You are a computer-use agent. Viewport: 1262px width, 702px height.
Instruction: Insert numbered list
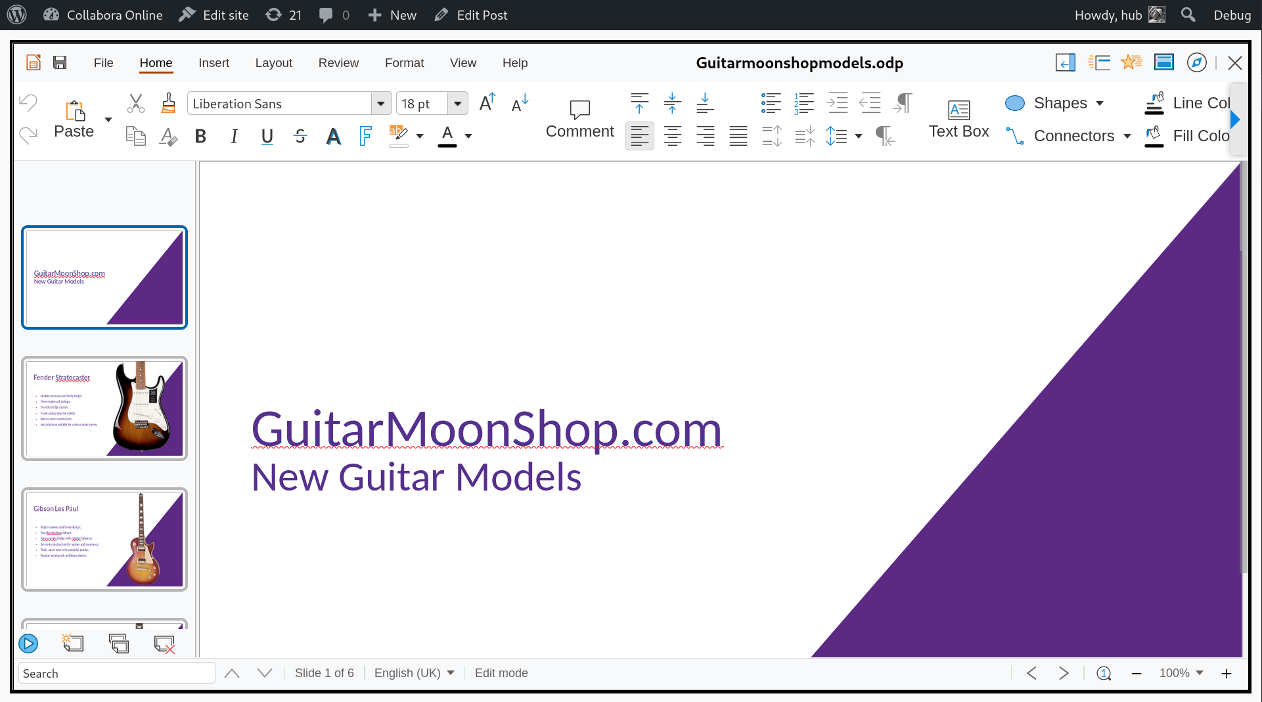pos(804,103)
